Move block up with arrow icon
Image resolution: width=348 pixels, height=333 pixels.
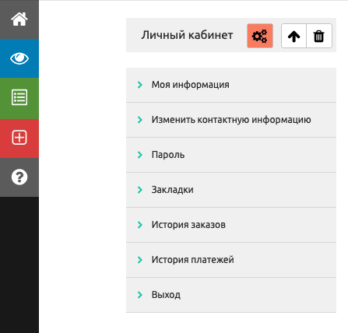point(294,36)
